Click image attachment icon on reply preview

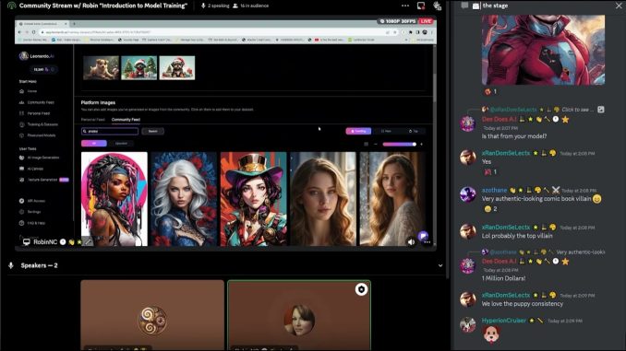click(601, 109)
